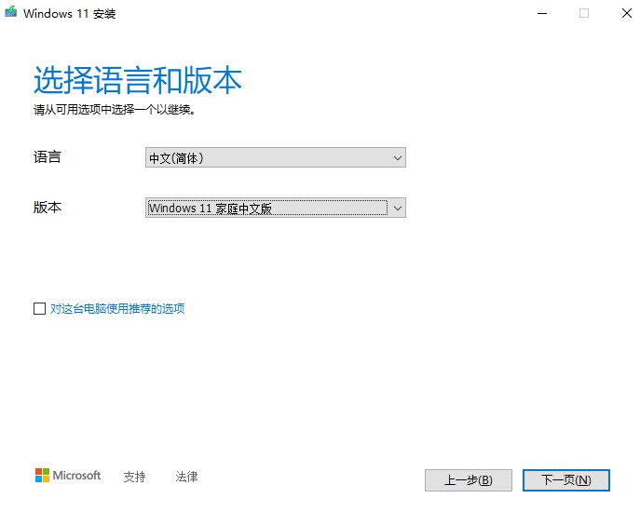
Task: Click the Windows 11 setup title bar icon
Action: (11, 12)
